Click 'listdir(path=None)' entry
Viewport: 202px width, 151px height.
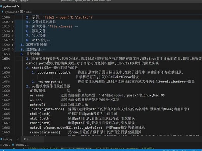tap(47, 109)
